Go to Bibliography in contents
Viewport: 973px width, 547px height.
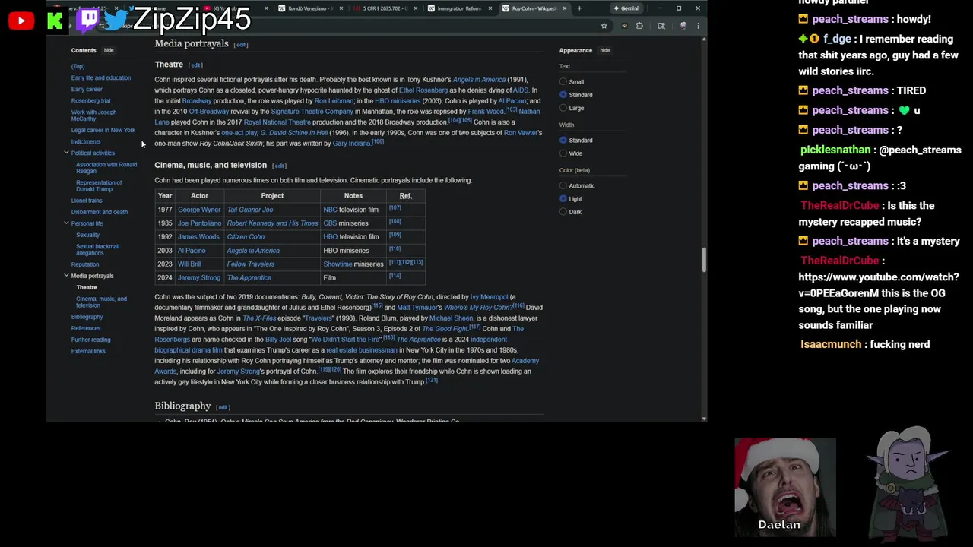point(87,317)
